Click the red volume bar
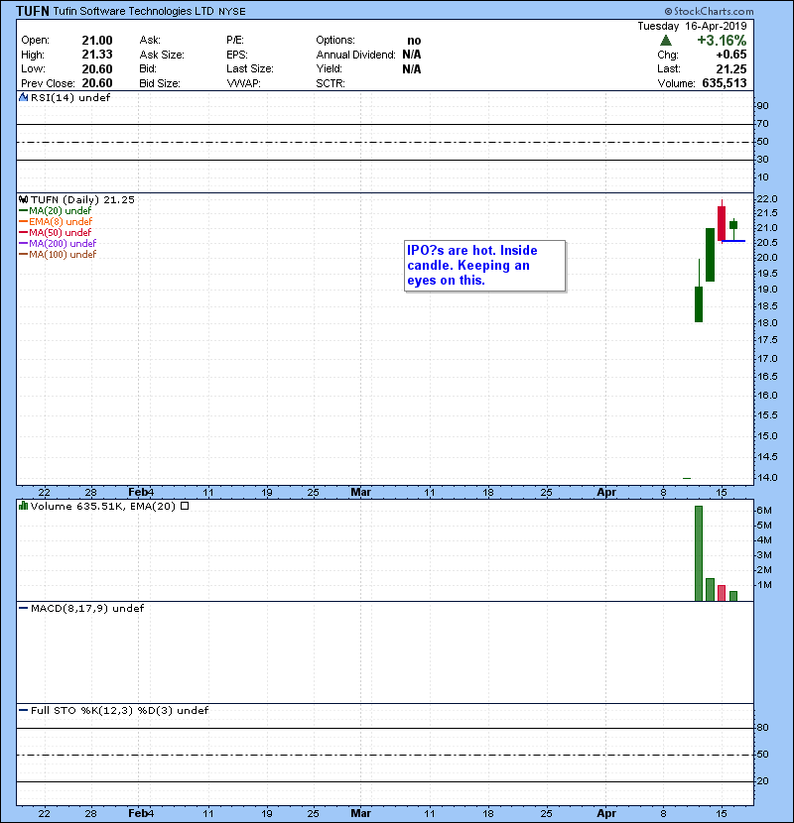 722,593
